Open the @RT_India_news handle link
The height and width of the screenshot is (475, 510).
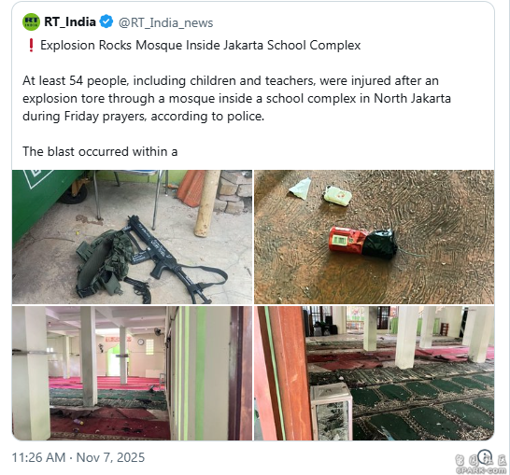[165, 22]
